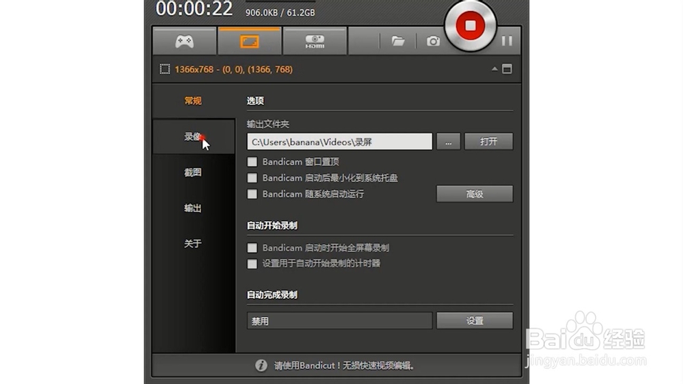The height and width of the screenshot is (384, 684).
Task: Toggle 设置用于自动开始录制的计时器 checkbox
Action: click(x=252, y=264)
